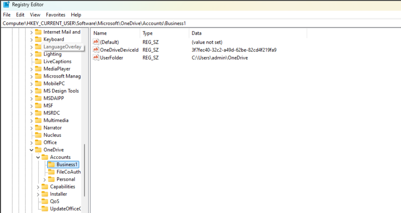Collapse the OneDrive key

pyautogui.click(x=32, y=150)
